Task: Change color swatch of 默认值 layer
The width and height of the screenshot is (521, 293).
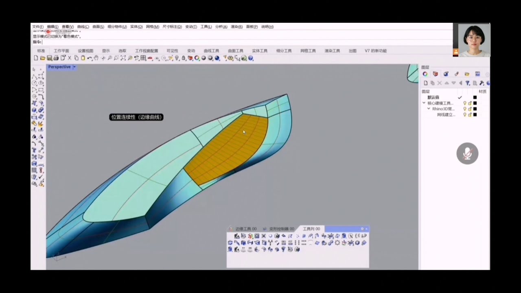Action: (475, 98)
